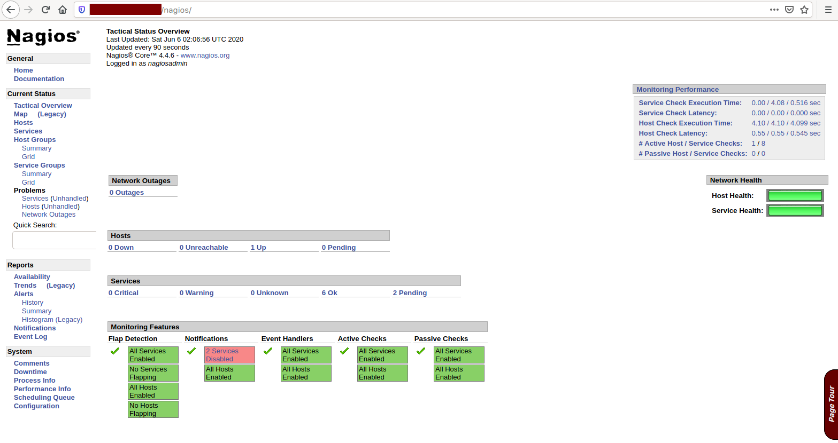Click 0 Outages link

point(127,193)
